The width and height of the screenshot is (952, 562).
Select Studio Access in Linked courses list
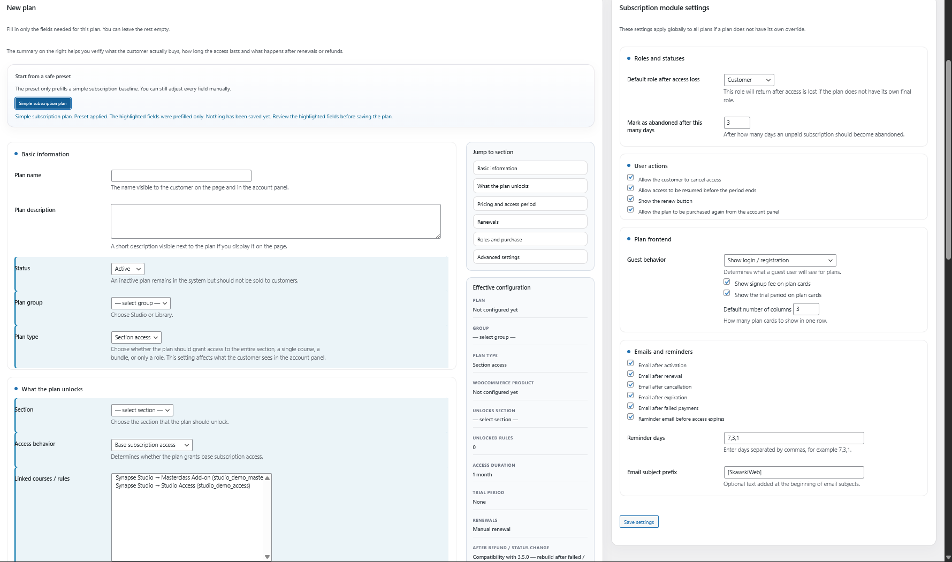(x=183, y=485)
